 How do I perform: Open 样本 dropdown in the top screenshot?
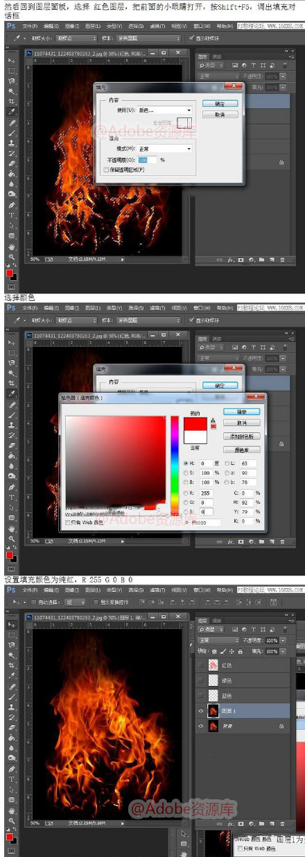point(148,38)
